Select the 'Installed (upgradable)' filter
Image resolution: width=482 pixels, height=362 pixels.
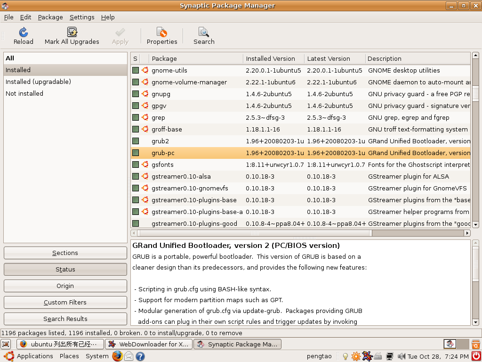coord(65,82)
